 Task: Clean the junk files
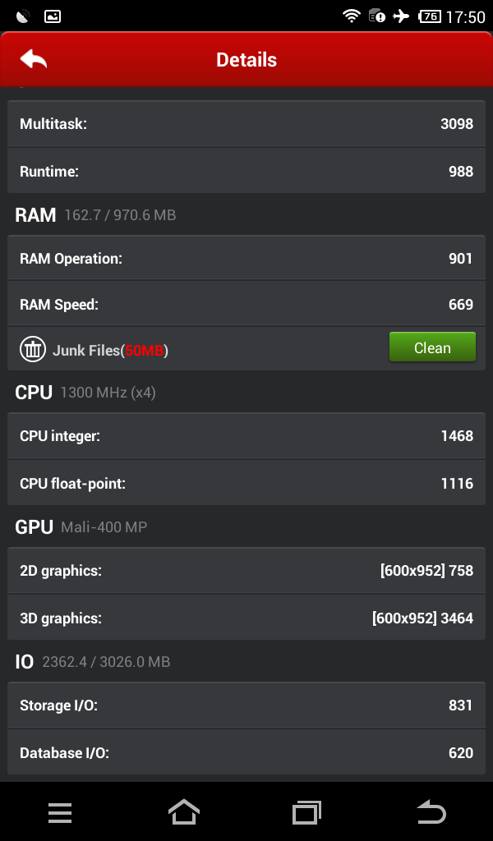click(x=432, y=347)
